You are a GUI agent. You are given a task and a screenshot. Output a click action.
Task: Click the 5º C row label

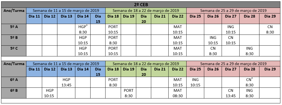click(14, 51)
